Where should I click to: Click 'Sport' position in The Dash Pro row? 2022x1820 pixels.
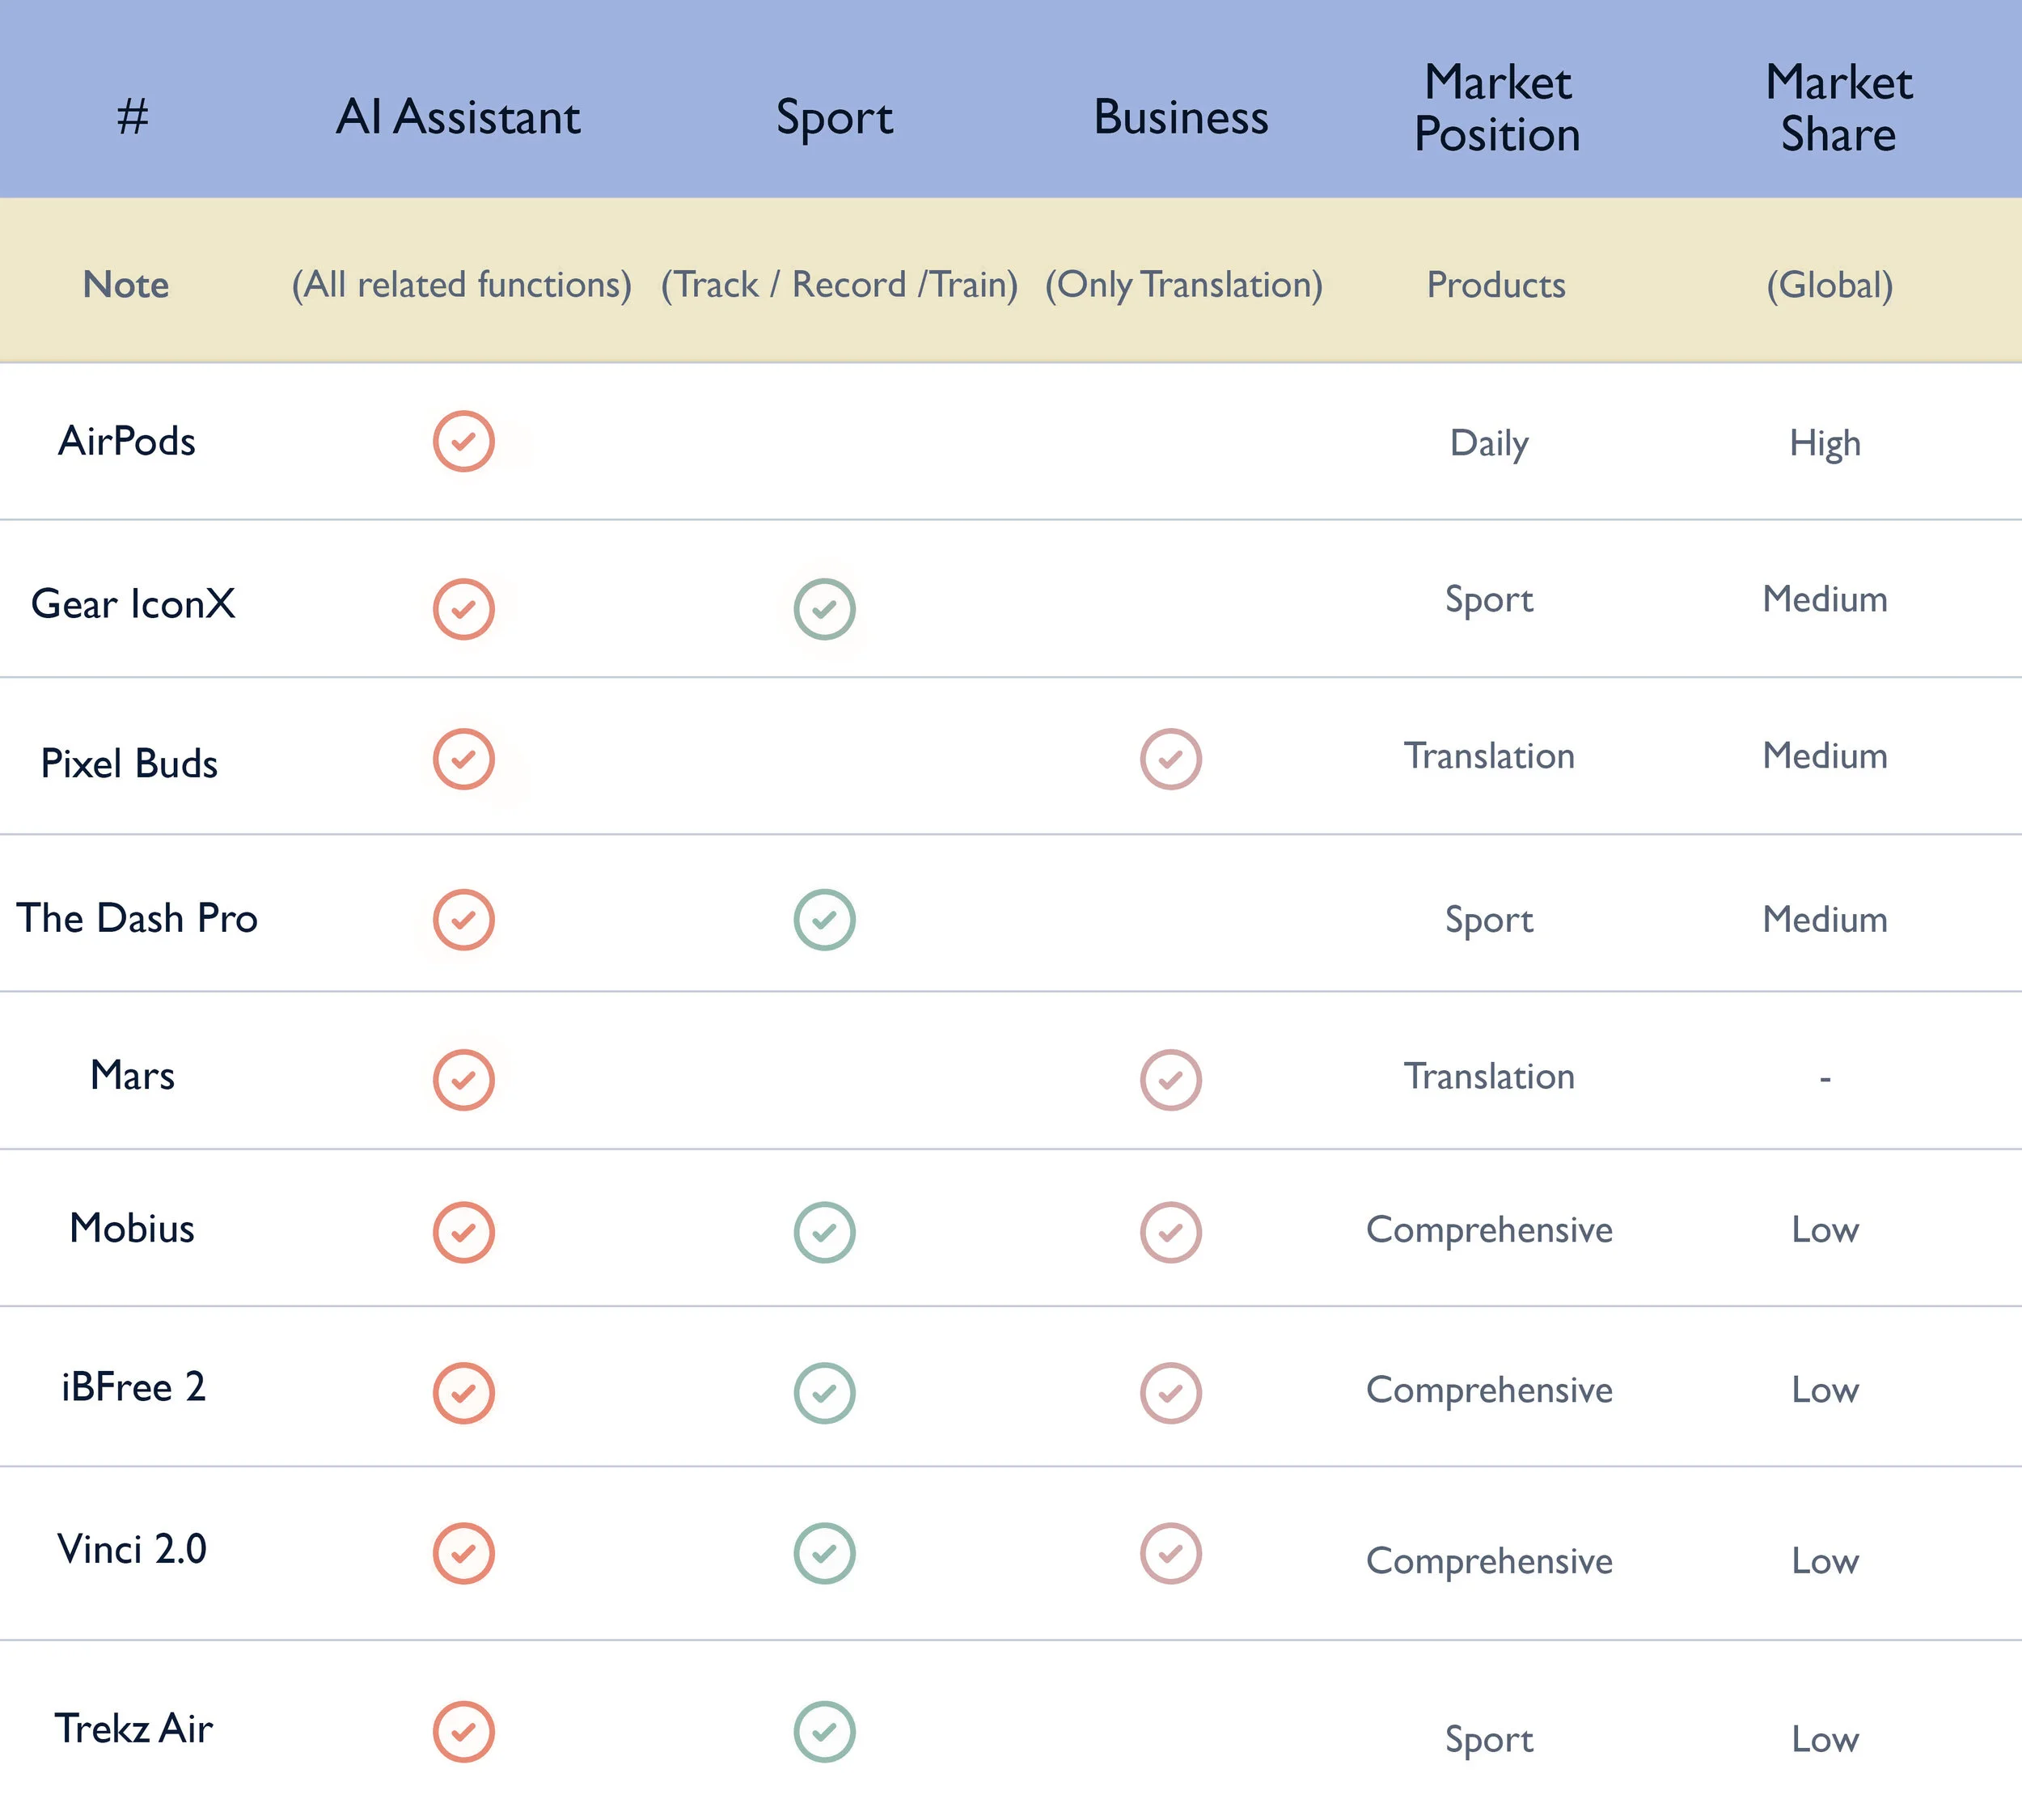pos(1489,921)
